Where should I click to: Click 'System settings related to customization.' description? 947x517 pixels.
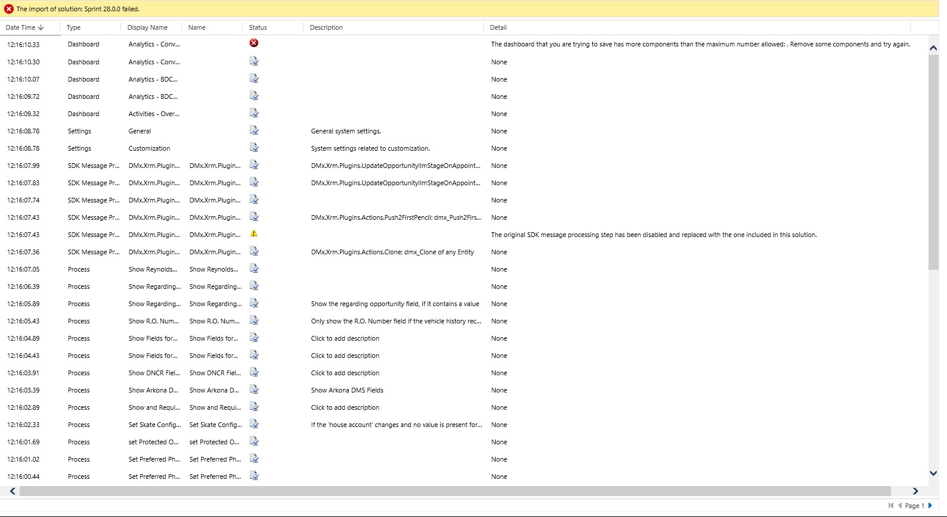pyautogui.click(x=370, y=148)
